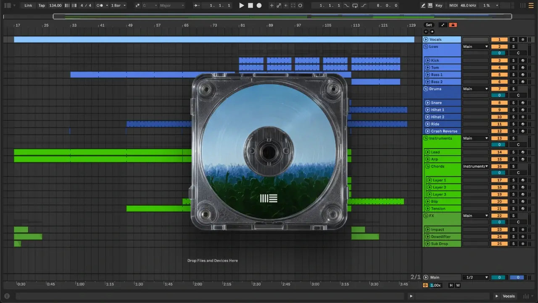The height and width of the screenshot is (303, 538).
Task: Arm the Hihat 2 track for recording
Action: coord(522,117)
